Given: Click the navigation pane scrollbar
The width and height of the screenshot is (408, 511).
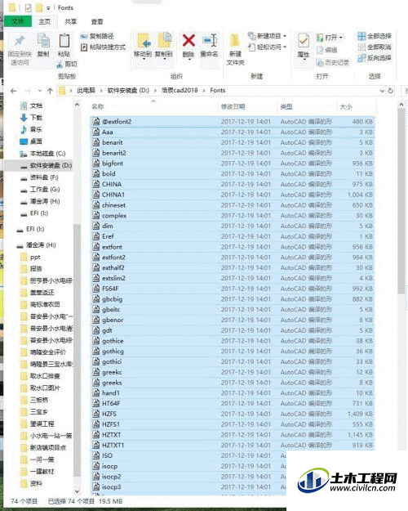Looking at the screenshot, I should coord(77,350).
